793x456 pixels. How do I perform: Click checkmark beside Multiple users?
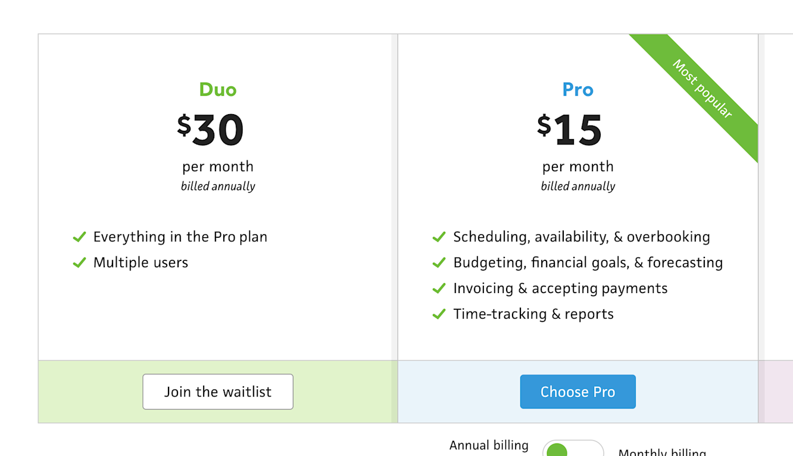click(79, 263)
